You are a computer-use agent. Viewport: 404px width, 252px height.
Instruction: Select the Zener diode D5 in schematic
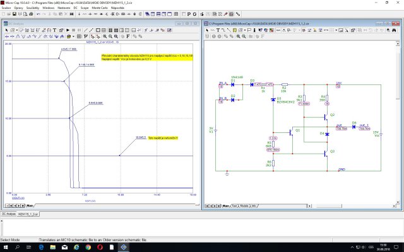point(273,100)
